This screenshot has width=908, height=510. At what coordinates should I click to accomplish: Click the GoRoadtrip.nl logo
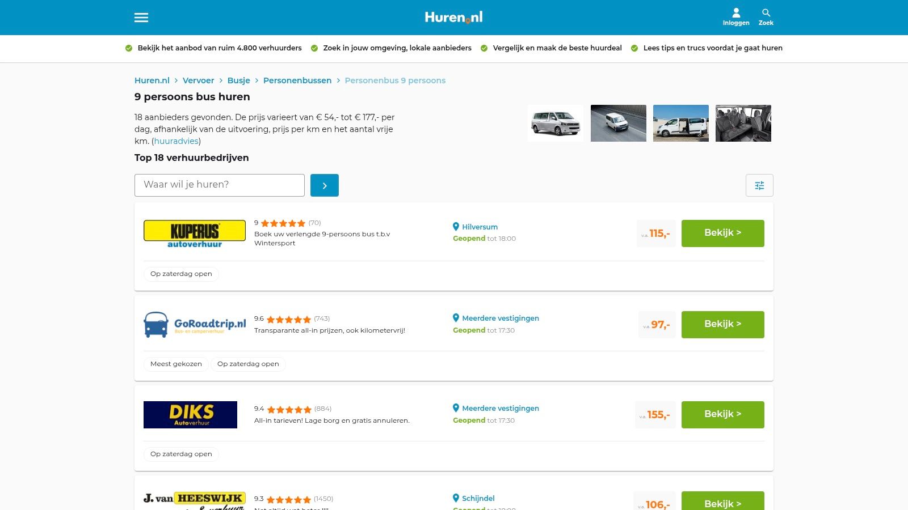click(195, 325)
